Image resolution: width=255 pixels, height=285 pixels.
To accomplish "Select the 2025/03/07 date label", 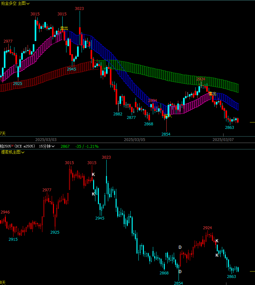I will (x=223, y=139).
